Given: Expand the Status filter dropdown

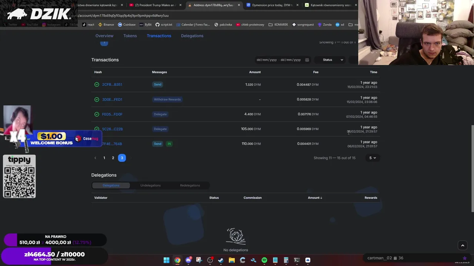Looking at the screenshot, I should pos(332,60).
